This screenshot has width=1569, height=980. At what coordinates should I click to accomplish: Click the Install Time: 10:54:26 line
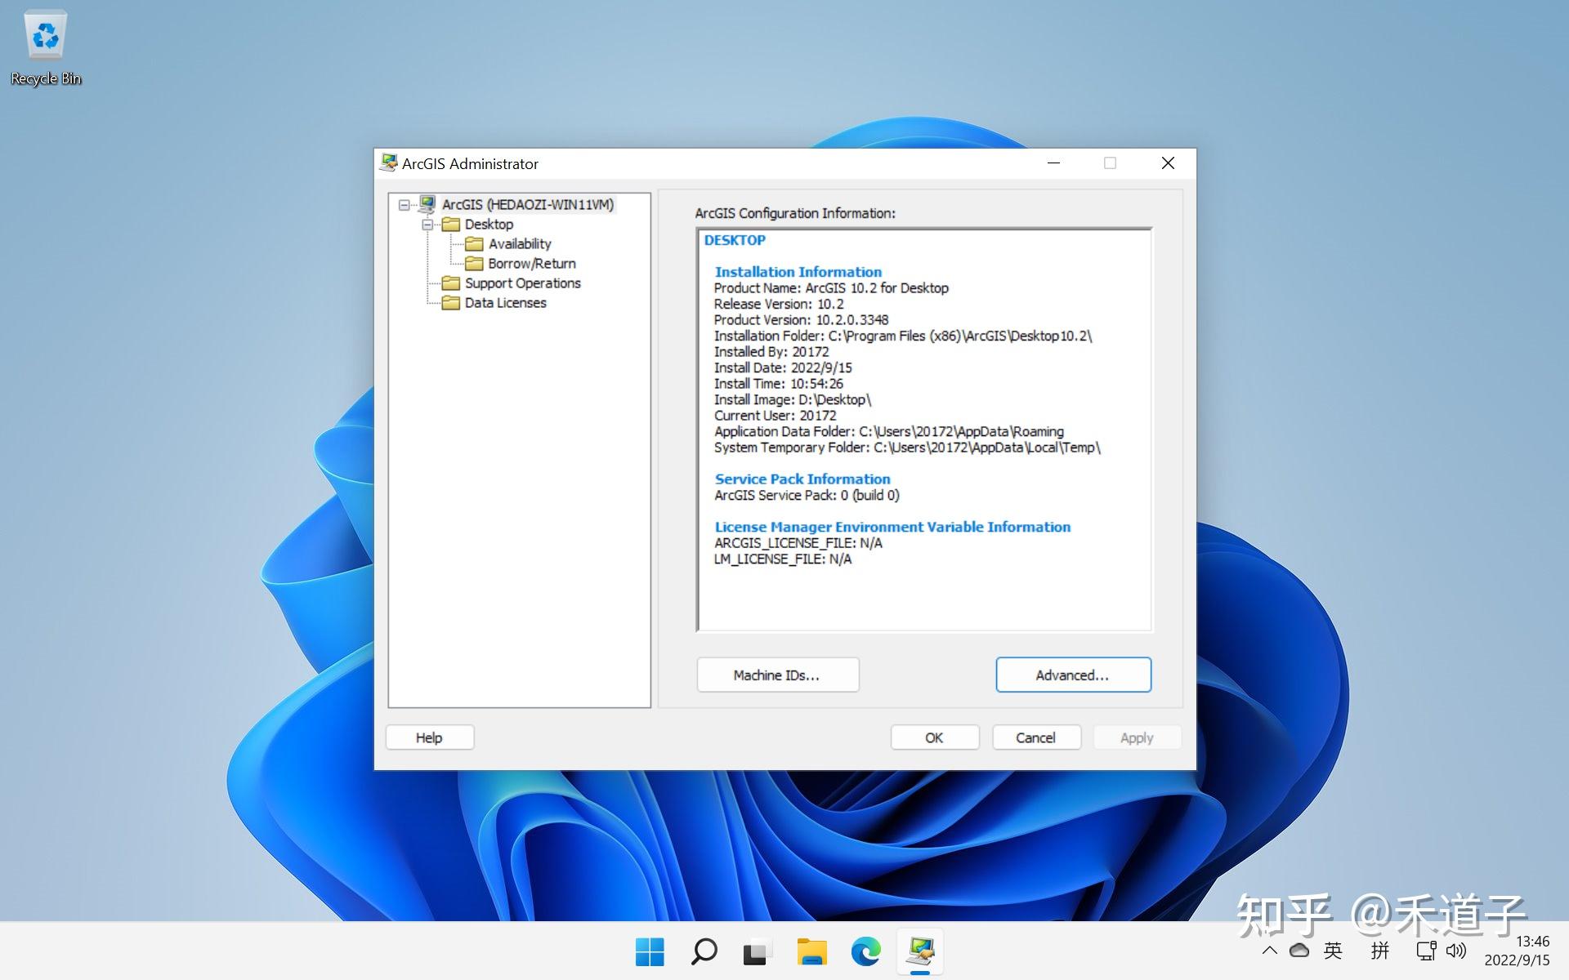pyautogui.click(x=779, y=384)
